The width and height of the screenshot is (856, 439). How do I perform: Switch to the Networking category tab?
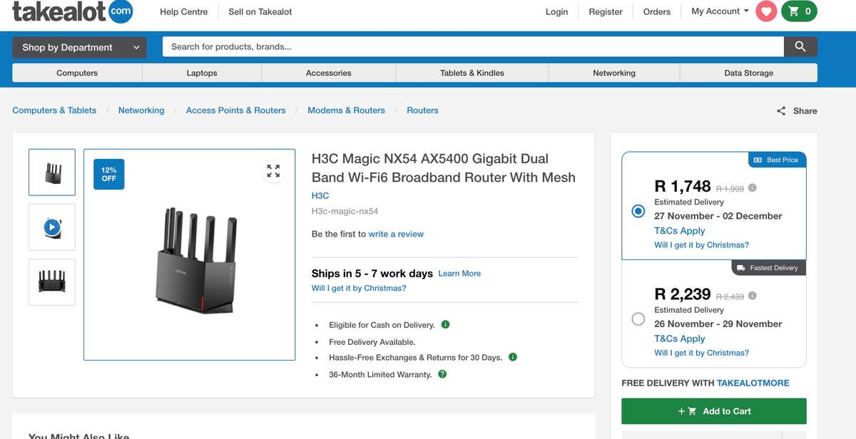click(613, 73)
